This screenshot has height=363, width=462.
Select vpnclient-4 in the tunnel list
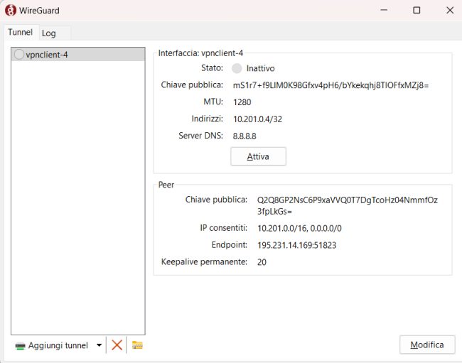(78, 55)
